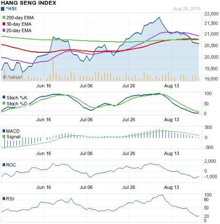Click Jul 06 under the MACD chart
This screenshot has height=224, width=220.
(86, 154)
